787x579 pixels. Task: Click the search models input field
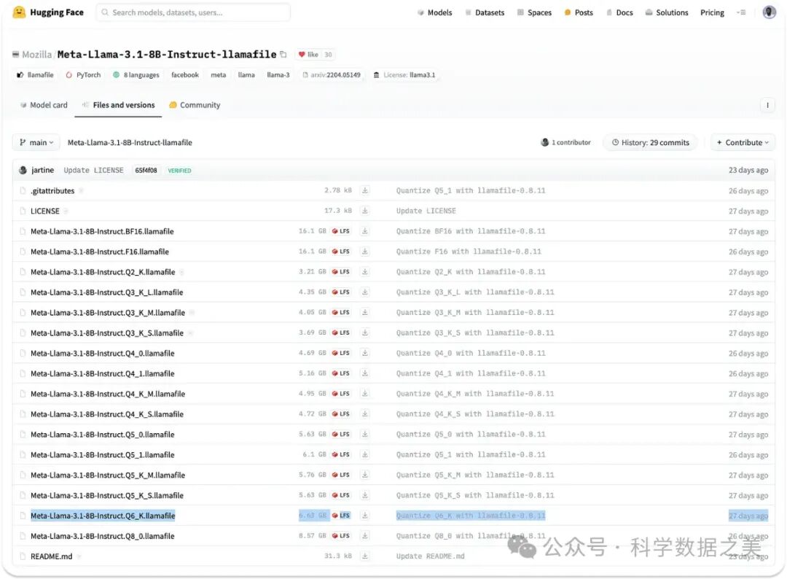point(193,12)
